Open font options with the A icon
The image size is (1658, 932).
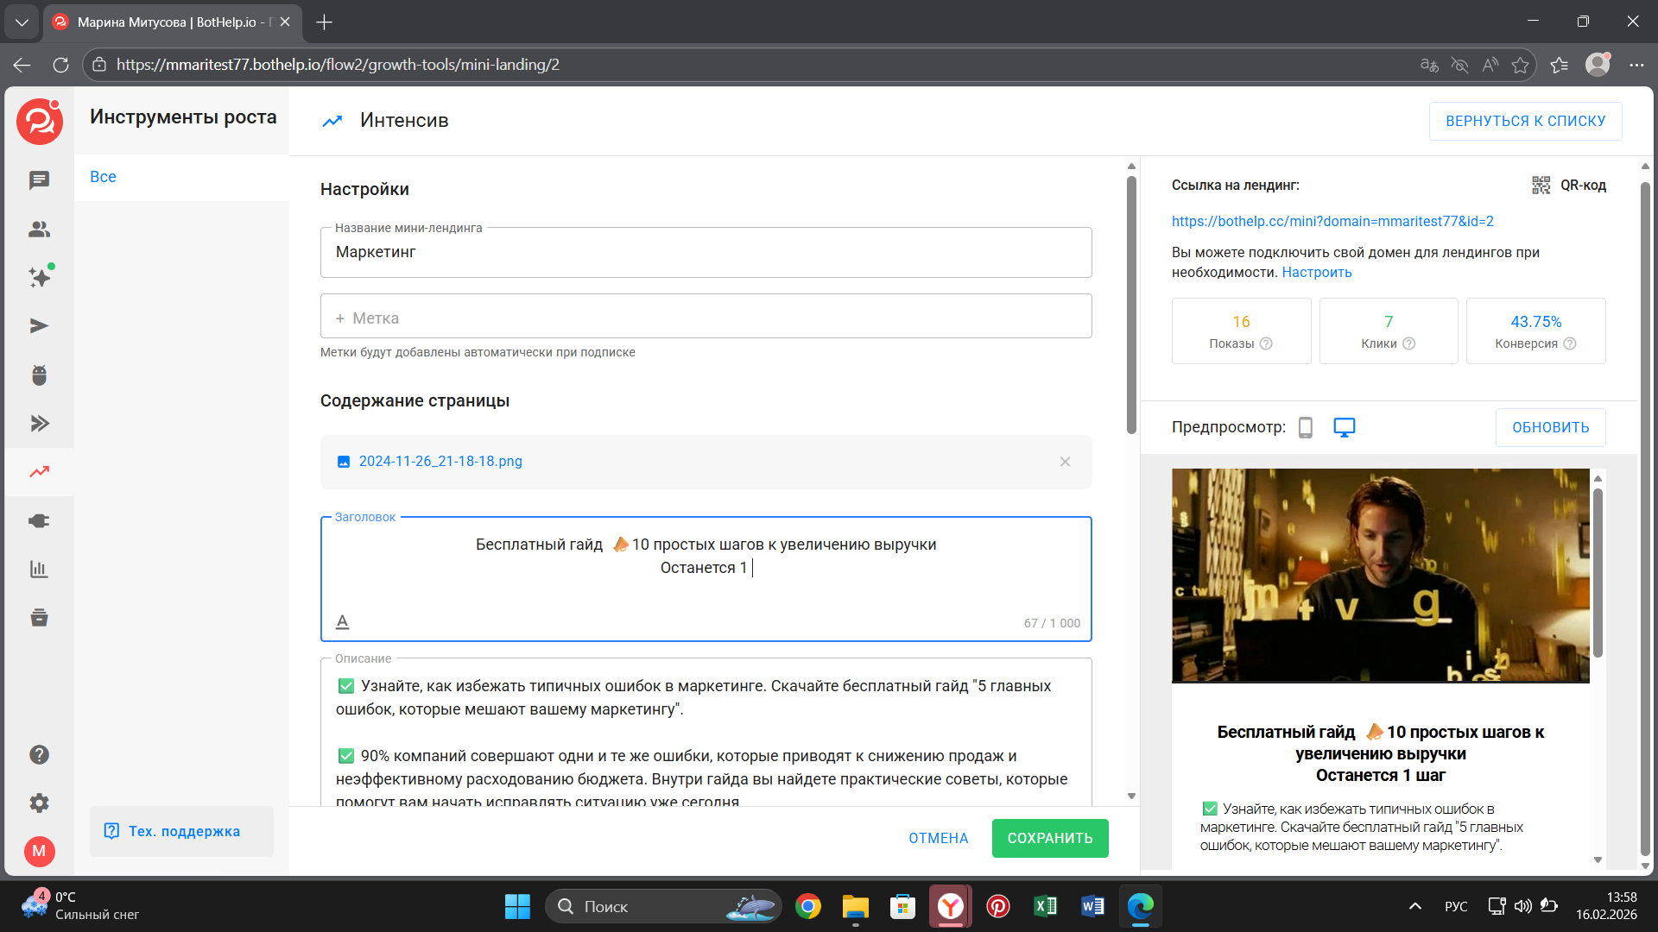[343, 620]
